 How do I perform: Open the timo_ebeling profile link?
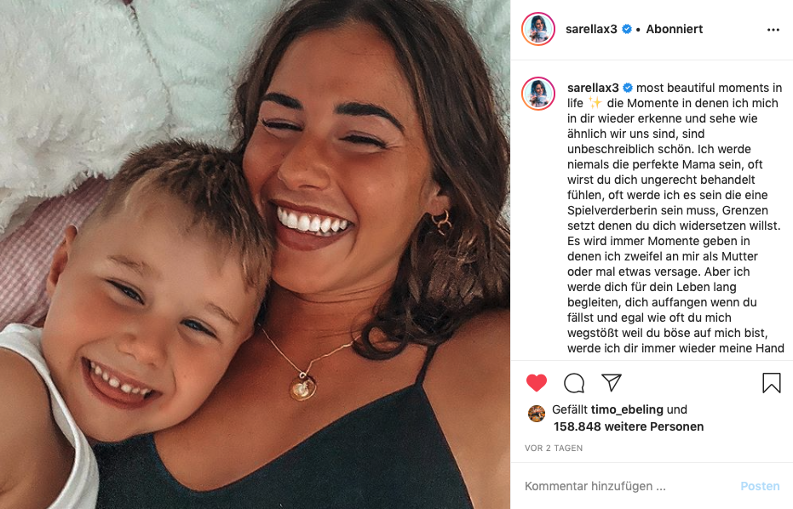627,409
